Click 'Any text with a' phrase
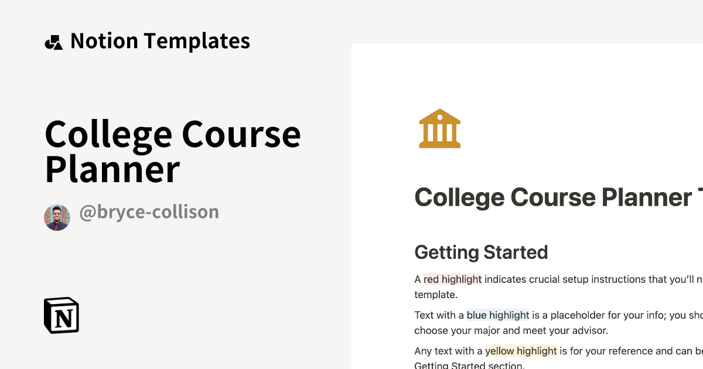The width and height of the screenshot is (703, 369). [x=448, y=351]
